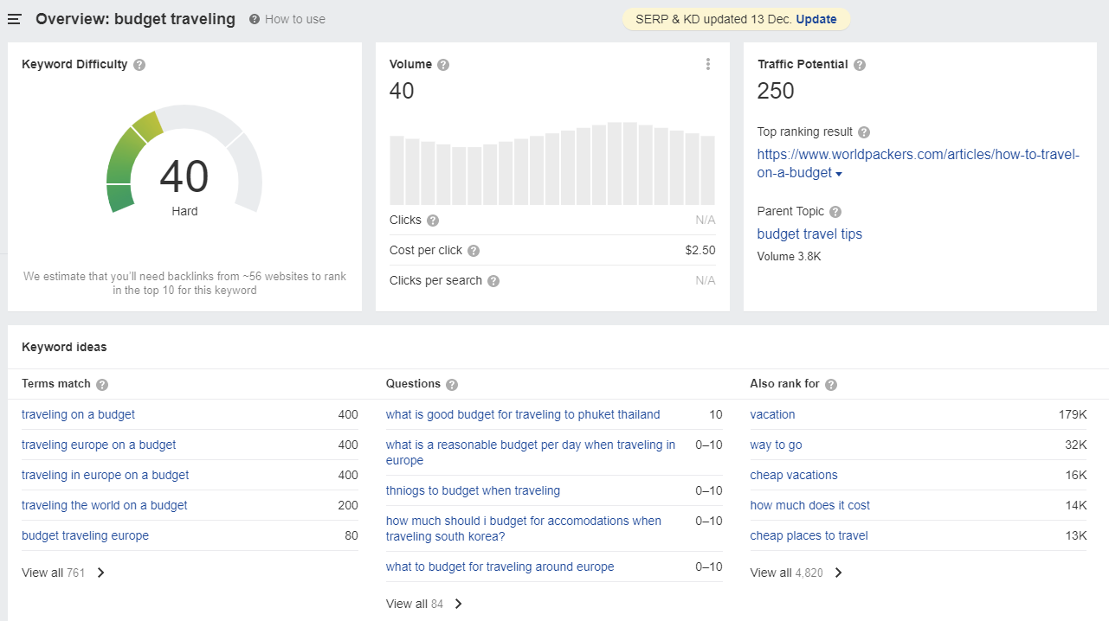1109x621 pixels.
Task: Open the sidebar hamburger menu
Action: point(14,19)
